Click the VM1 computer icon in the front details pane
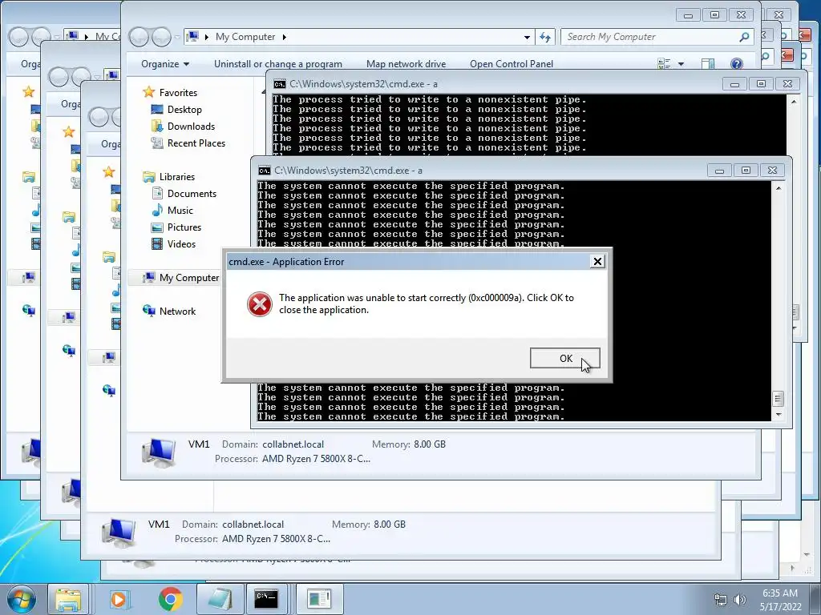The width and height of the screenshot is (821, 615). [x=159, y=452]
